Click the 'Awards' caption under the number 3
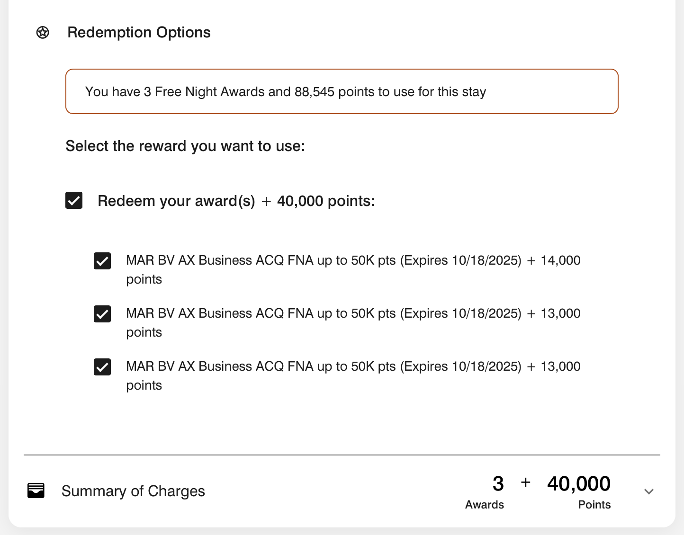Image resolution: width=684 pixels, height=535 pixels. click(x=485, y=505)
